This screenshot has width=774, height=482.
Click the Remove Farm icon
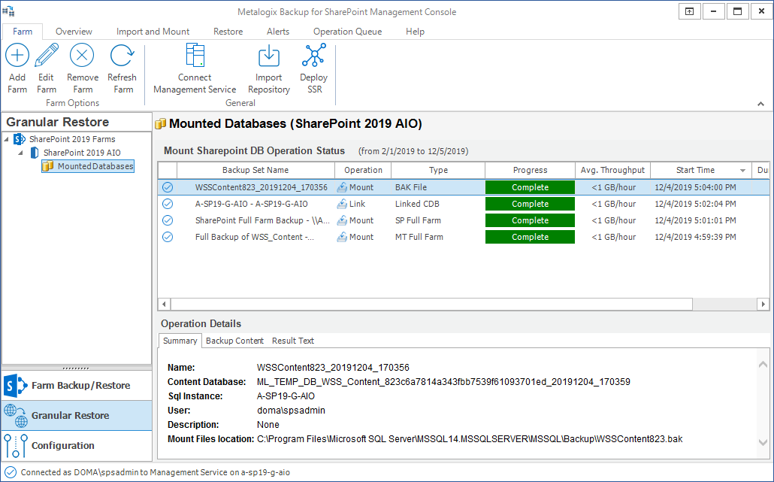82,55
